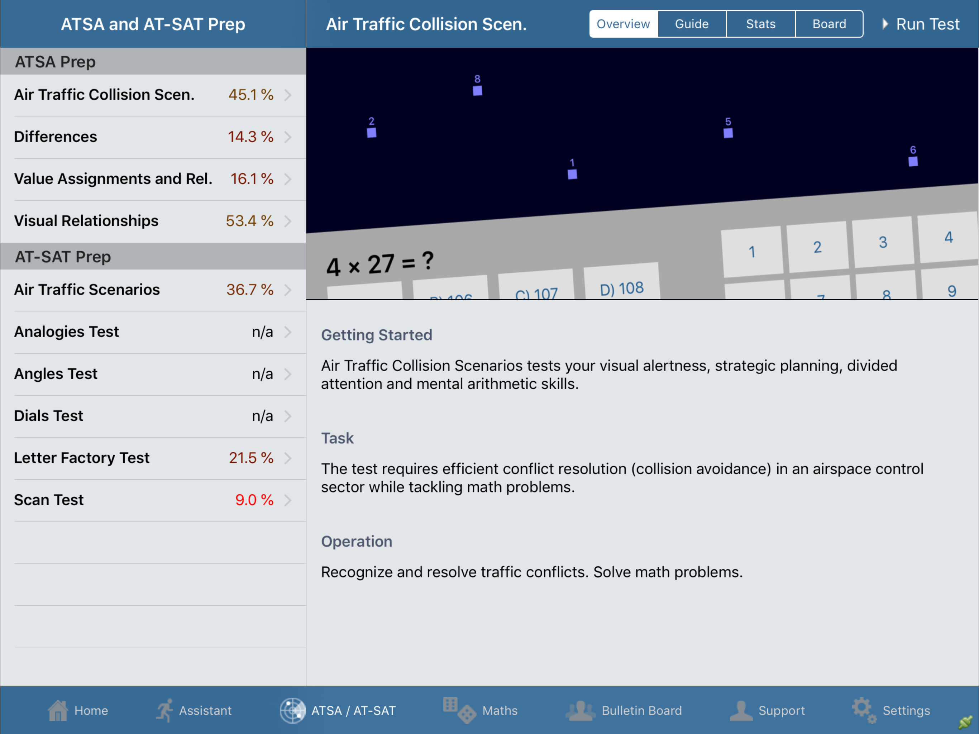Open Scan Test row chevron
Viewport: 979px width, 734px height.
coord(288,500)
